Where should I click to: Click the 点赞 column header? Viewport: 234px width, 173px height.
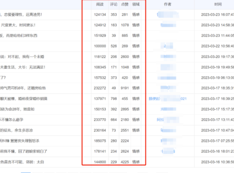coord(125,4)
